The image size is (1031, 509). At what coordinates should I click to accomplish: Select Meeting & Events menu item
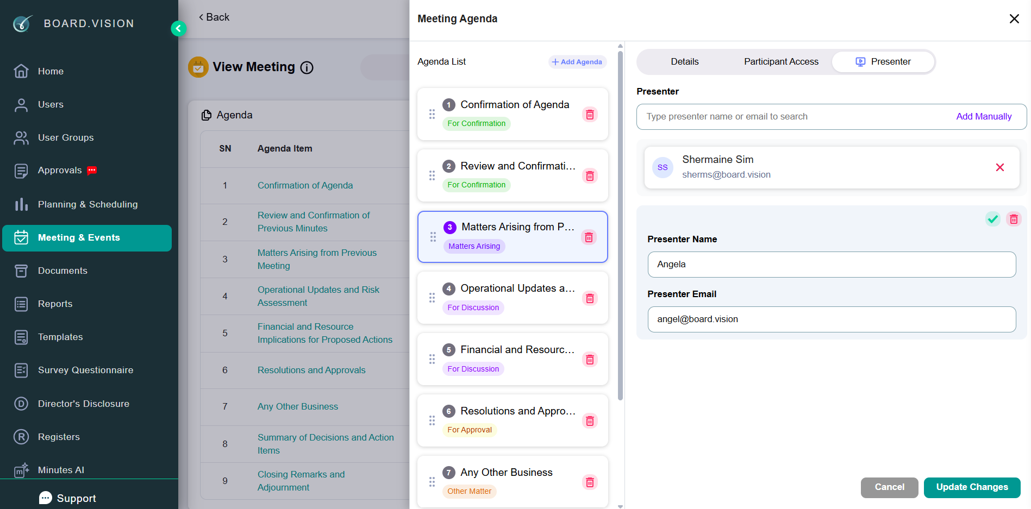[87, 238]
